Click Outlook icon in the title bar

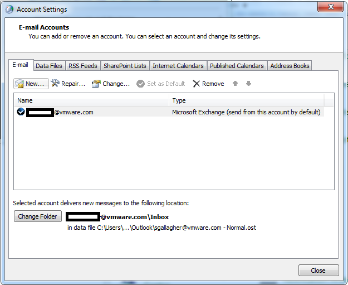[9, 9]
